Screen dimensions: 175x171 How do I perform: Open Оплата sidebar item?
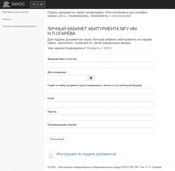(x=7, y=19)
